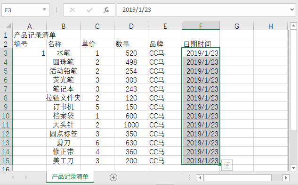Click the quantity cell 520
This screenshot has width=298, height=185.
click(131, 53)
